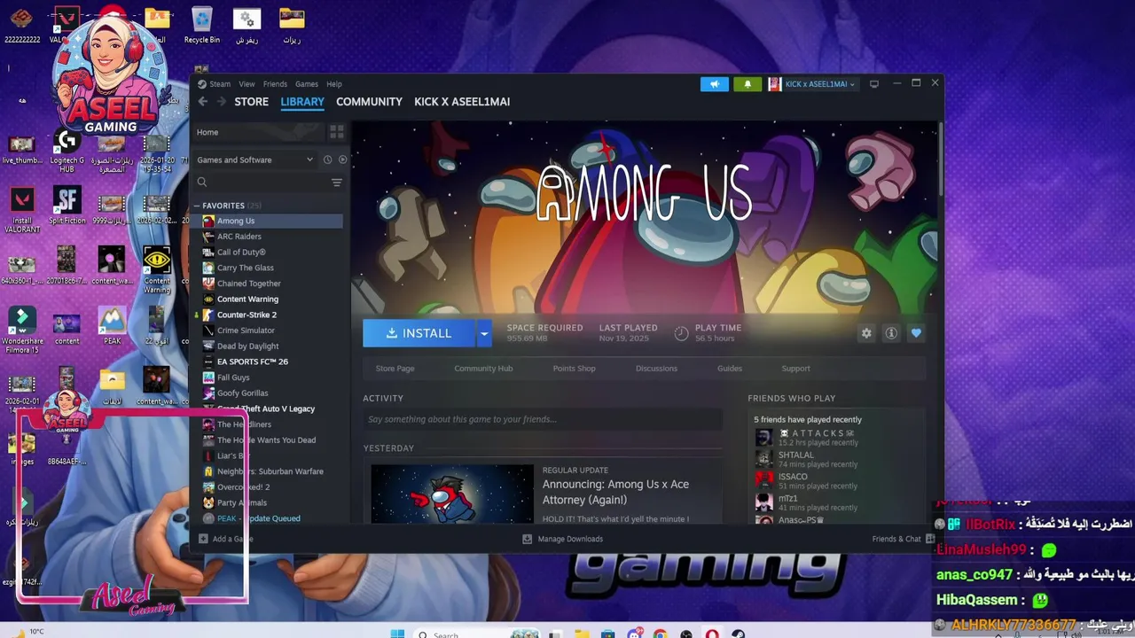Open the Among Us manage gear icon
1135x638 pixels.
click(866, 333)
